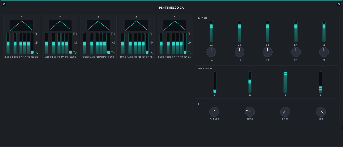Click oscillator 5 waveform display
This screenshot has height=147, width=343.
(175, 26)
